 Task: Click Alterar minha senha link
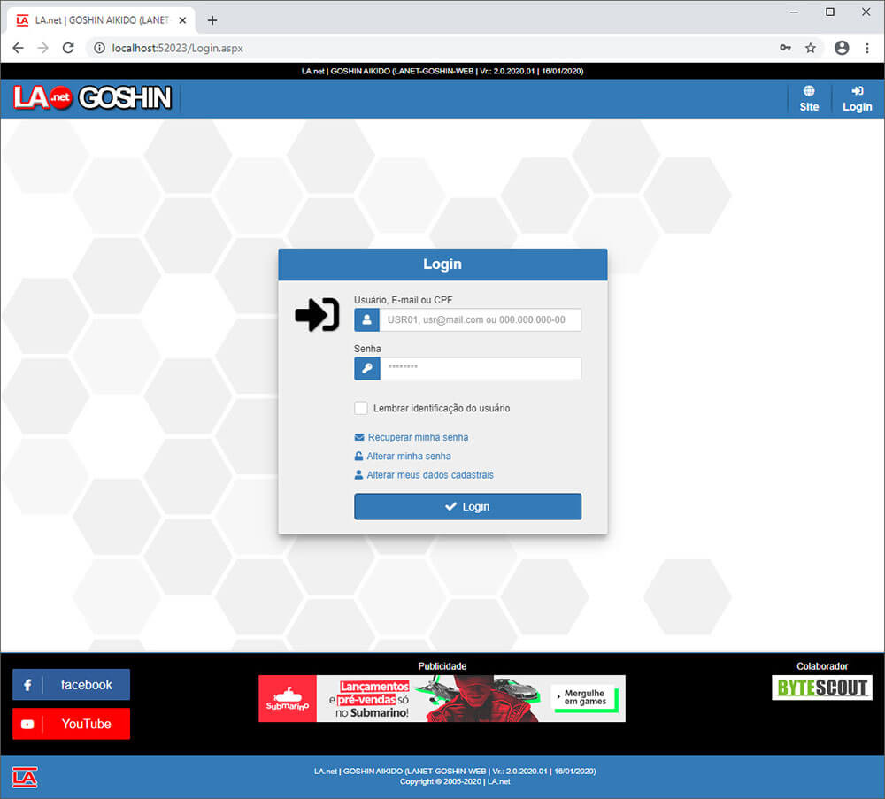coord(408,457)
